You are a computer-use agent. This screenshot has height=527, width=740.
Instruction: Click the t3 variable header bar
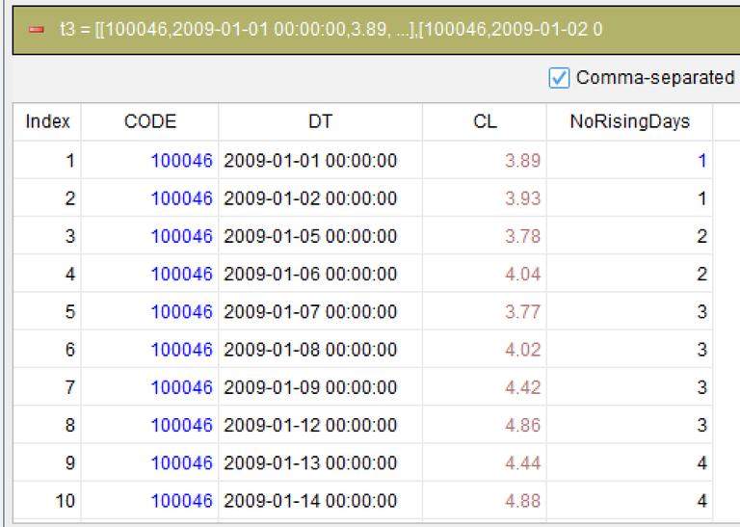coord(376,30)
